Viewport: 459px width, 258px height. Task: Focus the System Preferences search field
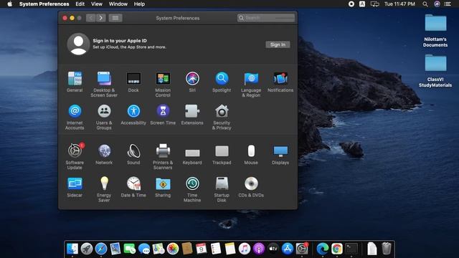266,18
